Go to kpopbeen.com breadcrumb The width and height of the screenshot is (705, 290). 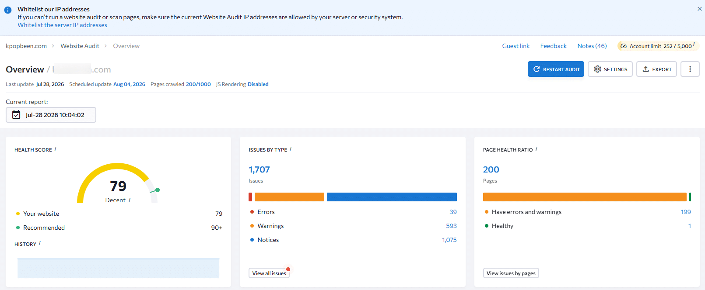click(26, 46)
